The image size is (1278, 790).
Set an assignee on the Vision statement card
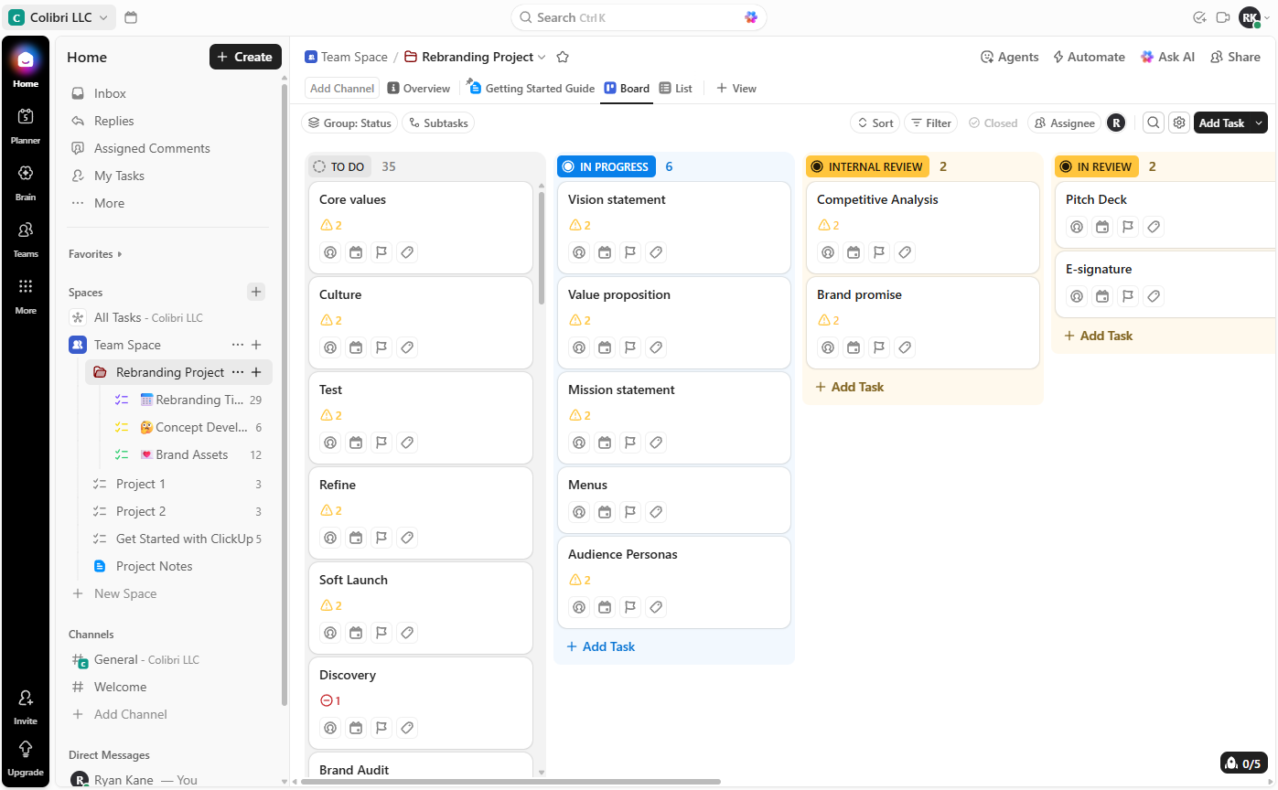pyautogui.click(x=578, y=252)
